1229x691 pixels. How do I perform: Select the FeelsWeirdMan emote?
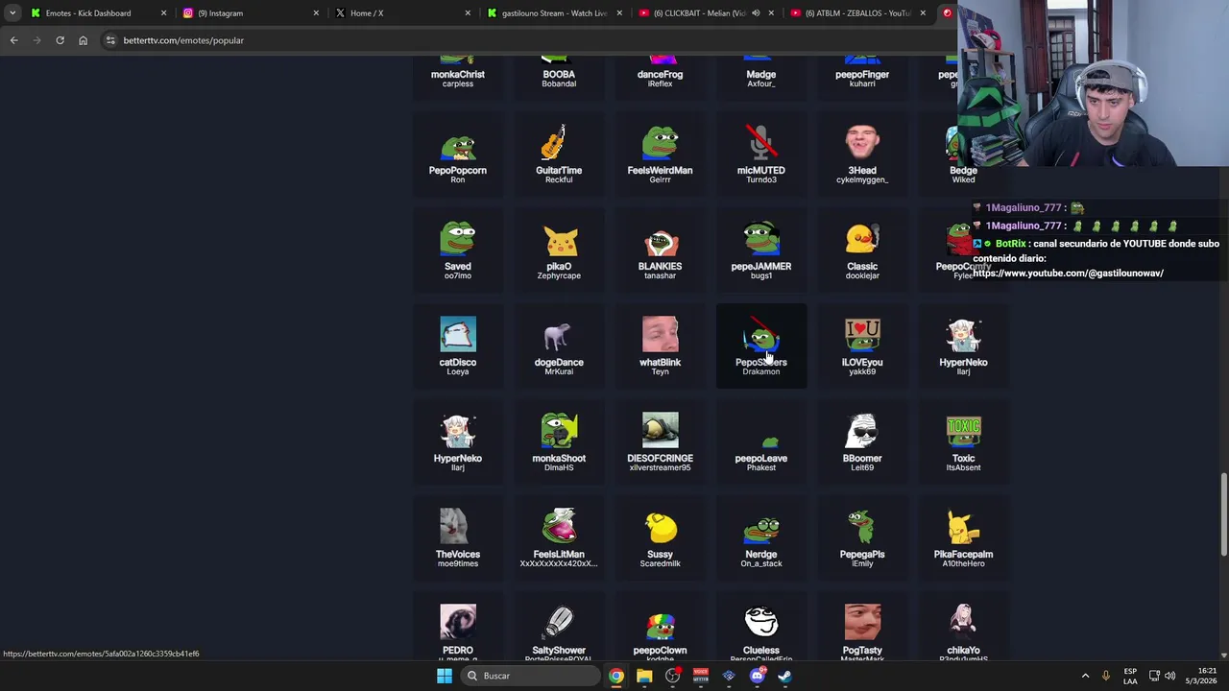click(660, 154)
